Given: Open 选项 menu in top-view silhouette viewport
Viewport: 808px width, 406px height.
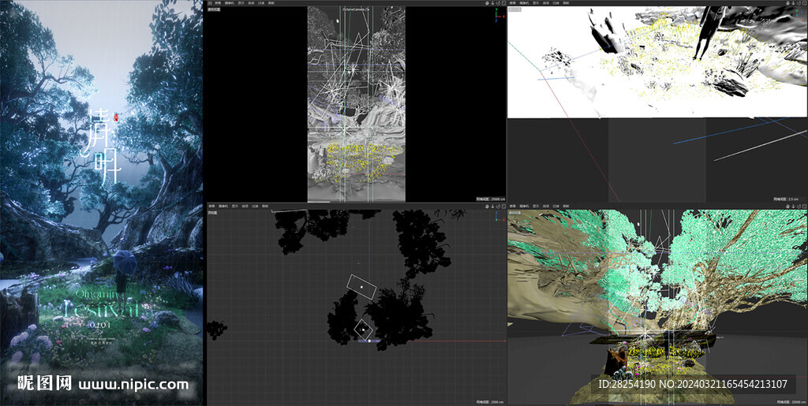Looking at the screenshot, I should [245, 206].
